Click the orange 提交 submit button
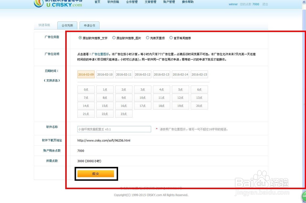Screen dimensions: 306x203 [96, 173]
